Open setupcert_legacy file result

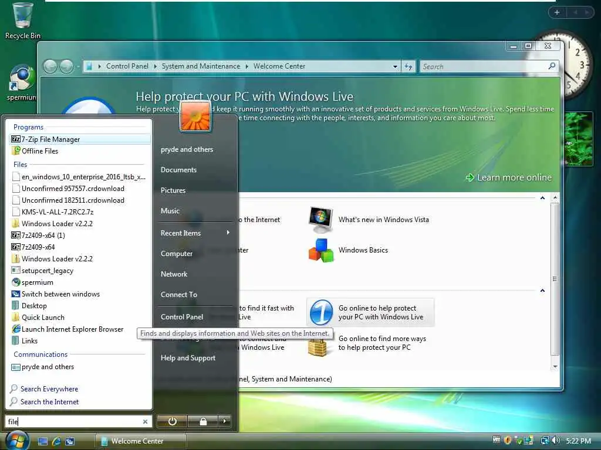79,271
